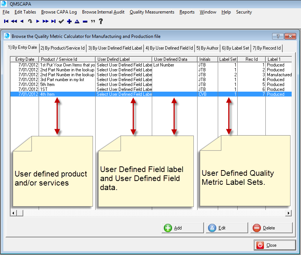
Task: Open help with question mark toolbar icon
Action: click(x=100, y=21)
